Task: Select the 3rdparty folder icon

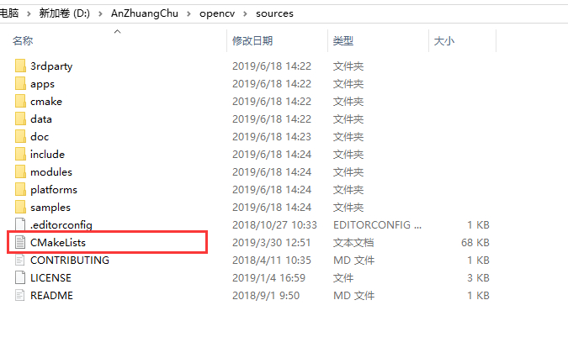Action: pyautogui.click(x=20, y=66)
